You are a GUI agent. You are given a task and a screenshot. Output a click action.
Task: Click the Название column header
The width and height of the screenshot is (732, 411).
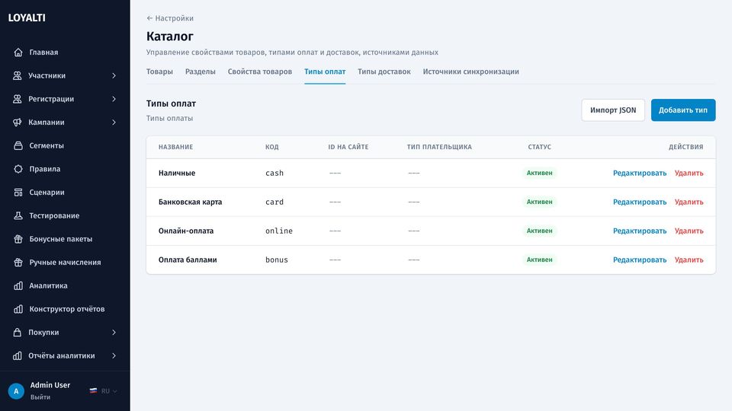[x=175, y=147]
